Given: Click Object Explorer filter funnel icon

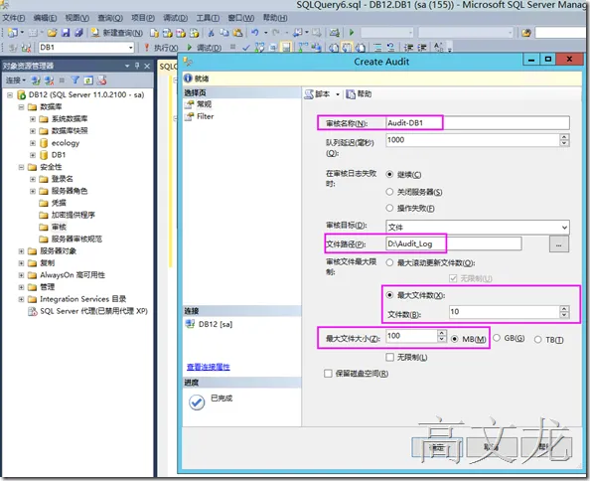Looking at the screenshot, I should tap(75, 80).
